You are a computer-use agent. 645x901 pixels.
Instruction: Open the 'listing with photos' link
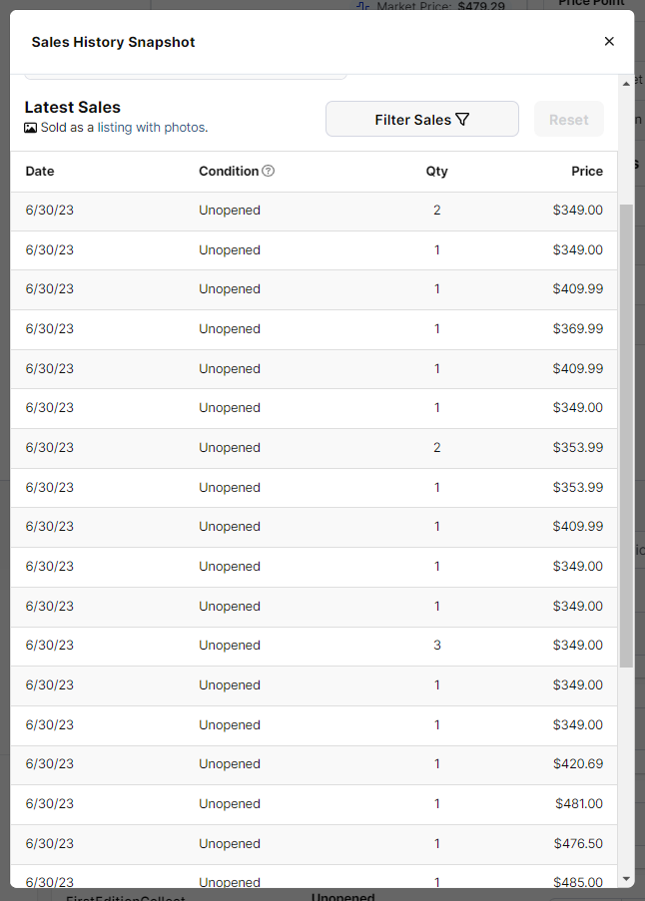[x=152, y=127]
